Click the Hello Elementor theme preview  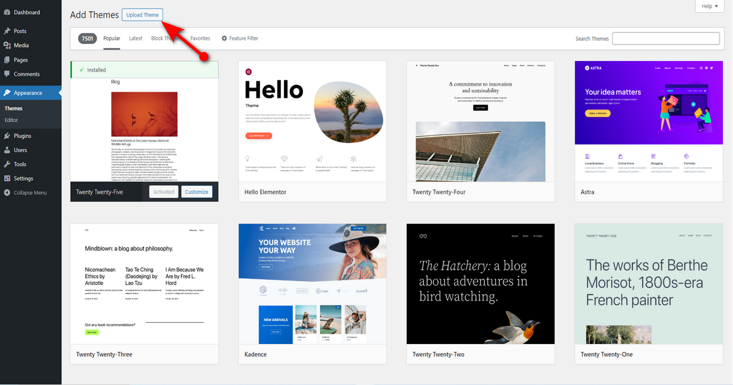coord(312,121)
